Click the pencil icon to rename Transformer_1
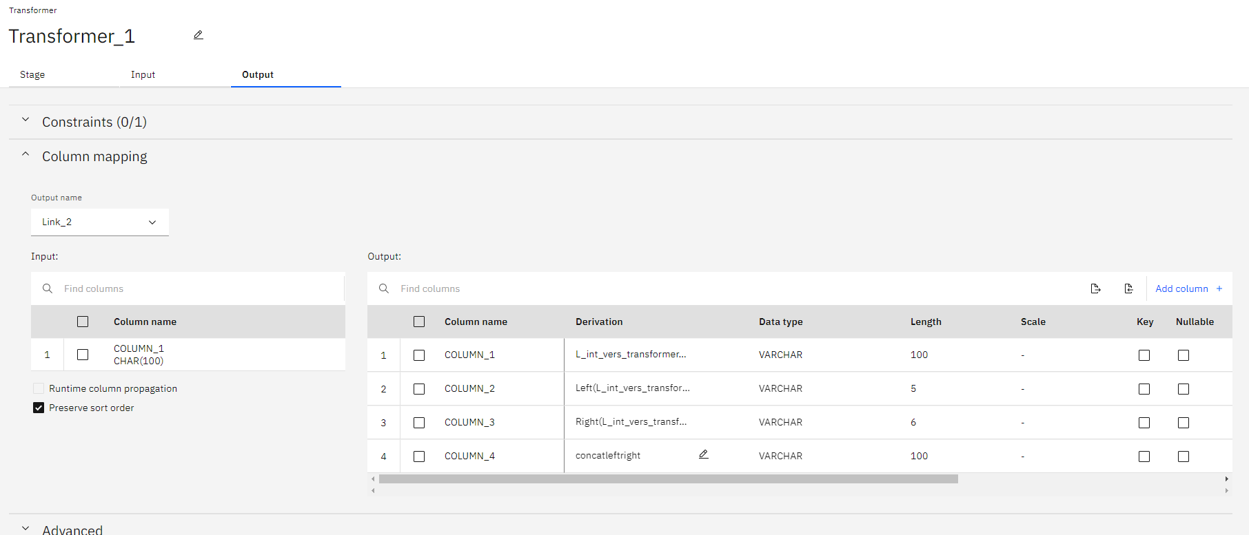 (x=199, y=35)
